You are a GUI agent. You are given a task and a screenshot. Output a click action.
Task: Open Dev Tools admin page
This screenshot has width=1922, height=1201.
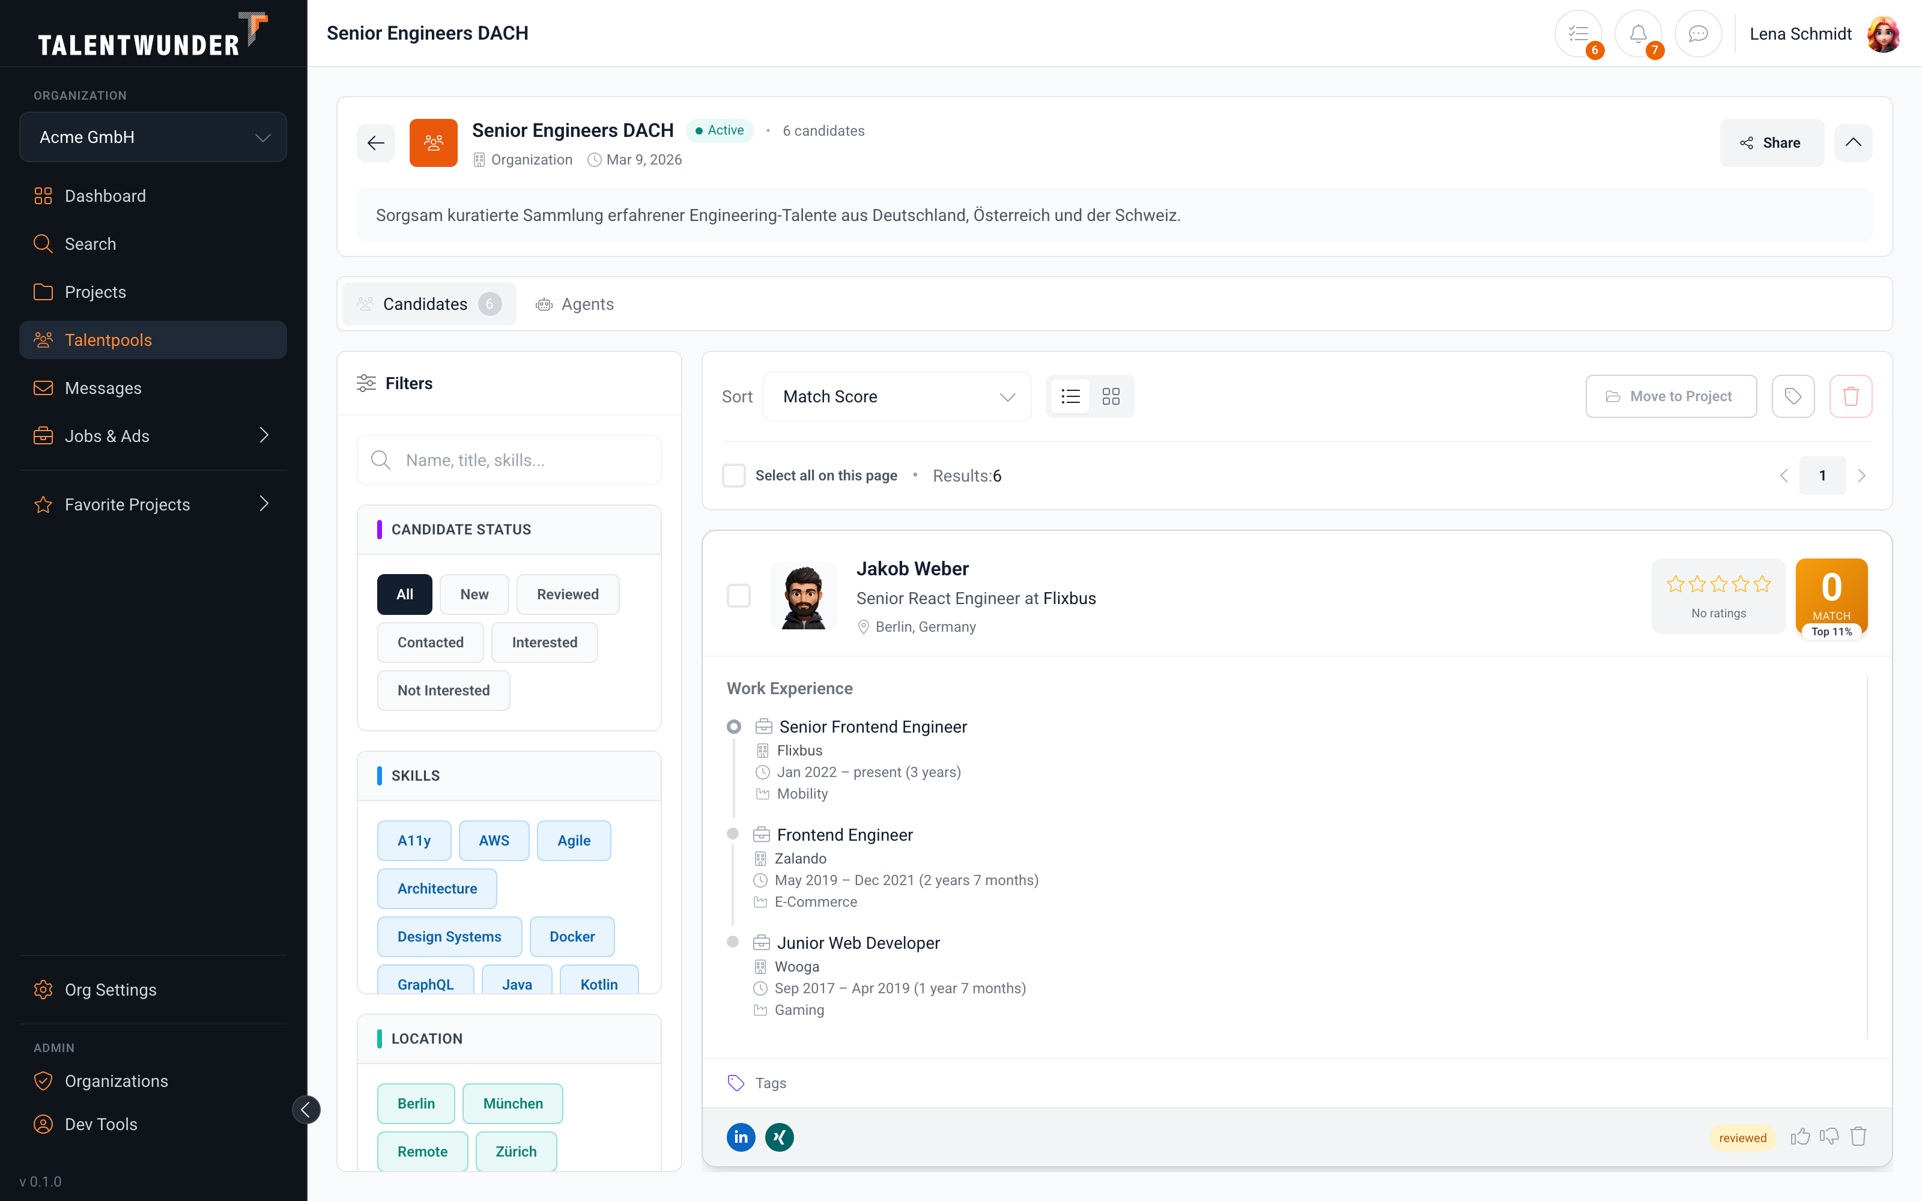[153, 1124]
